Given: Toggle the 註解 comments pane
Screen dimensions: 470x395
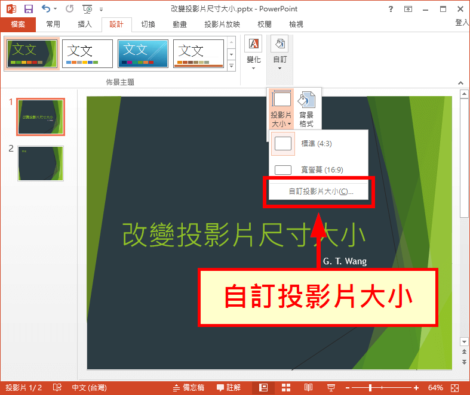Looking at the screenshot, I should click(x=229, y=388).
